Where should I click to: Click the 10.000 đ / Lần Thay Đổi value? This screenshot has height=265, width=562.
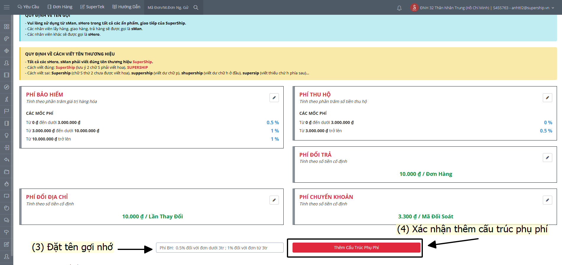pyautogui.click(x=152, y=217)
